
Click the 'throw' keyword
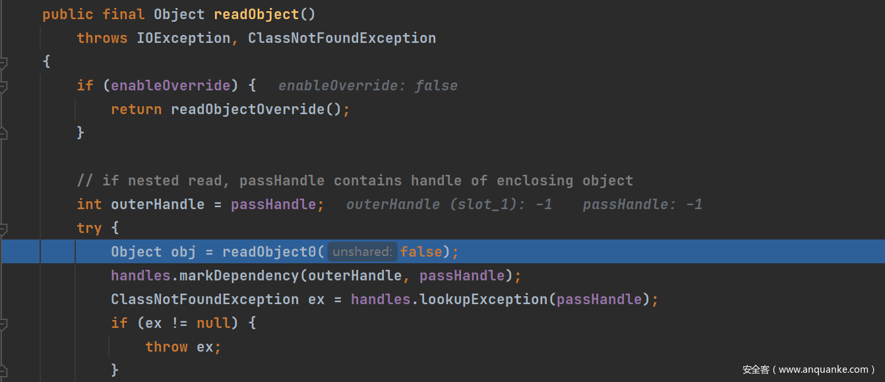tap(167, 347)
